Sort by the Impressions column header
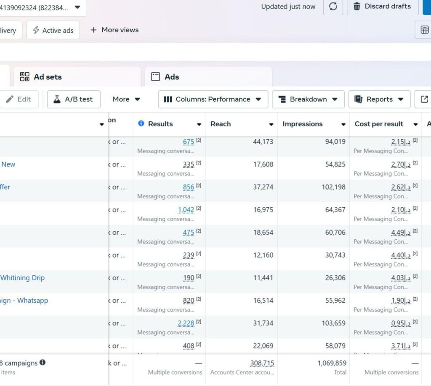 [302, 124]
